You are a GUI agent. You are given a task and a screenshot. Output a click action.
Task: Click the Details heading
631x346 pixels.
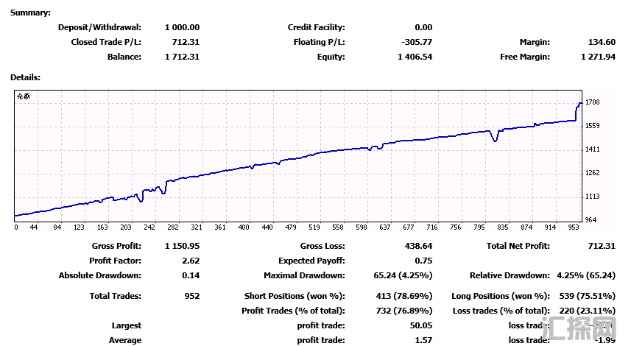pyautogui.click(x=25, y=77)
